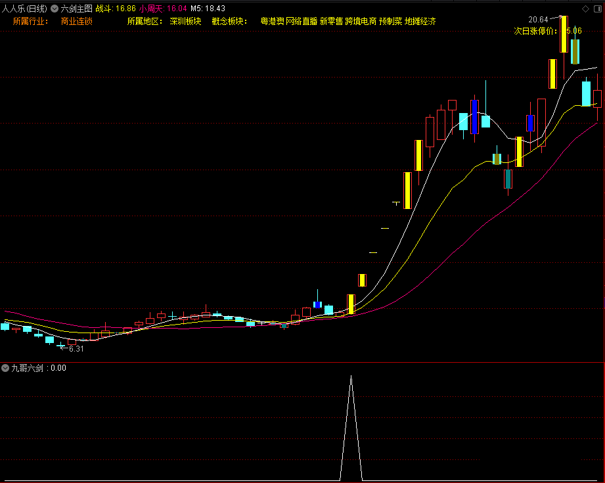605x483 pixels.
Task: Click the 九哥六剑 signal spike peak
Action: pos(351,377)
